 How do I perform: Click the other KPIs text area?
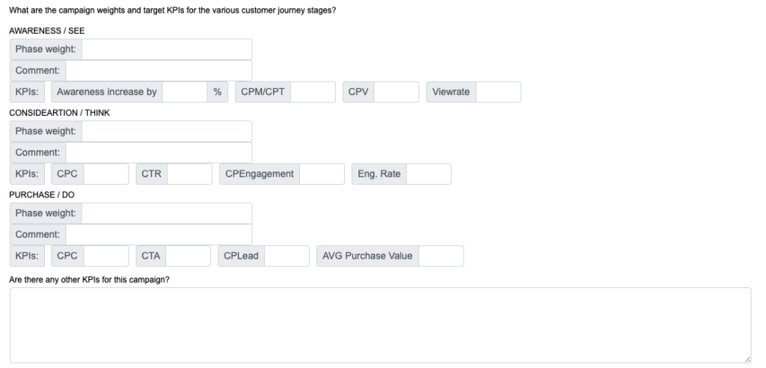tap(380, 325)
